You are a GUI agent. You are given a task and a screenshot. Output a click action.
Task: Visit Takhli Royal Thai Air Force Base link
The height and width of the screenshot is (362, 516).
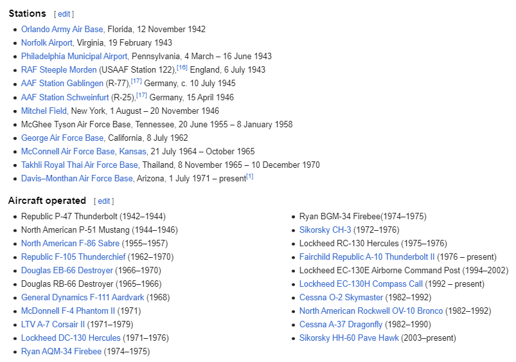coord(79,165)
